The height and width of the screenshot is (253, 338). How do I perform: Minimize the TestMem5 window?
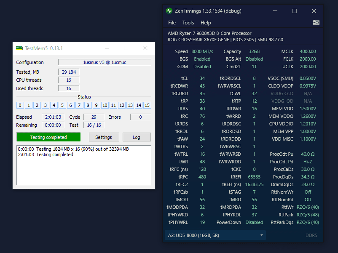(107, 48)
